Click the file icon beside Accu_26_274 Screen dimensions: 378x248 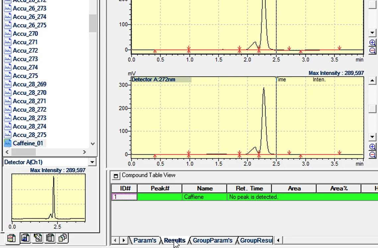8,17
